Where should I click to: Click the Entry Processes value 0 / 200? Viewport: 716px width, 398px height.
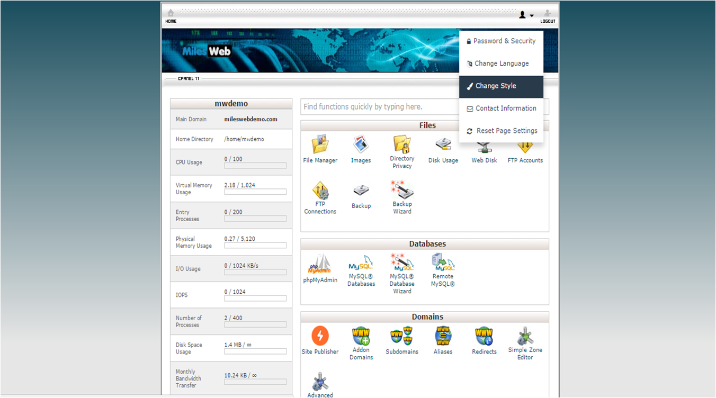coord(234,212)
